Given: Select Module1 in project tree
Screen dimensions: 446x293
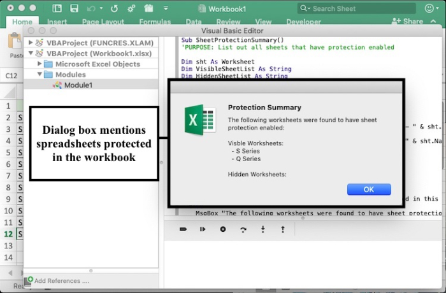Looking at the screenshot, I should (91, 85).
